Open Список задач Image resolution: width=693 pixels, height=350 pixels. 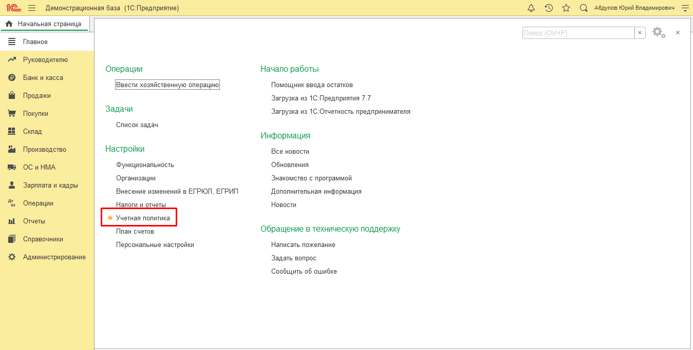click(137, 125)
